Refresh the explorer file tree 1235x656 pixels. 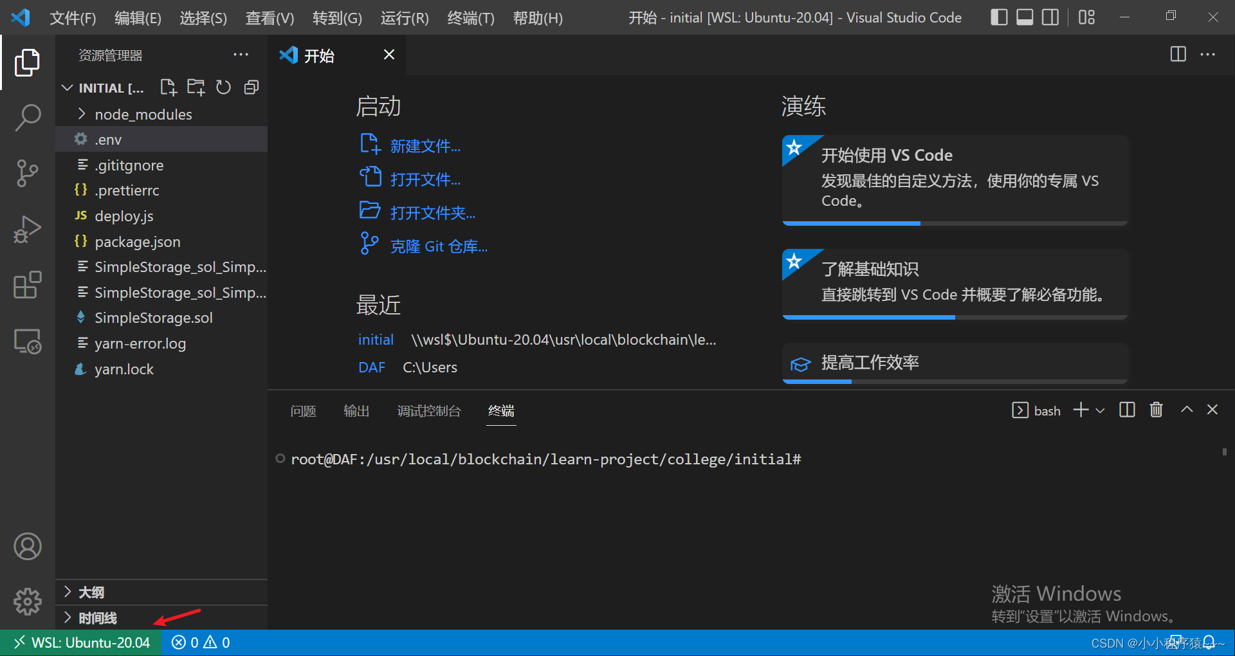223,87
